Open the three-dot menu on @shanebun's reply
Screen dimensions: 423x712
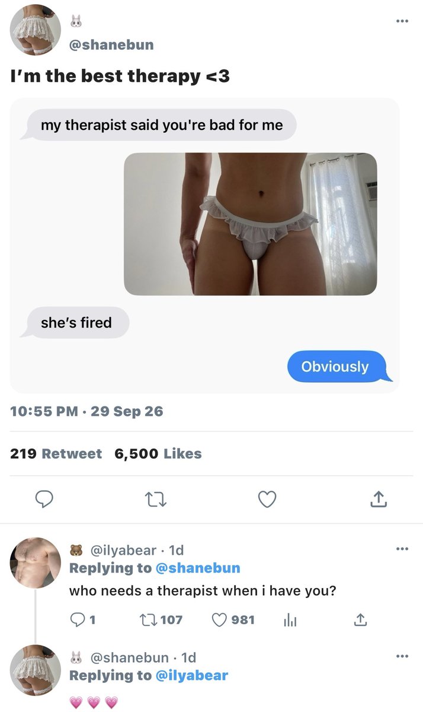coord(403,656)
